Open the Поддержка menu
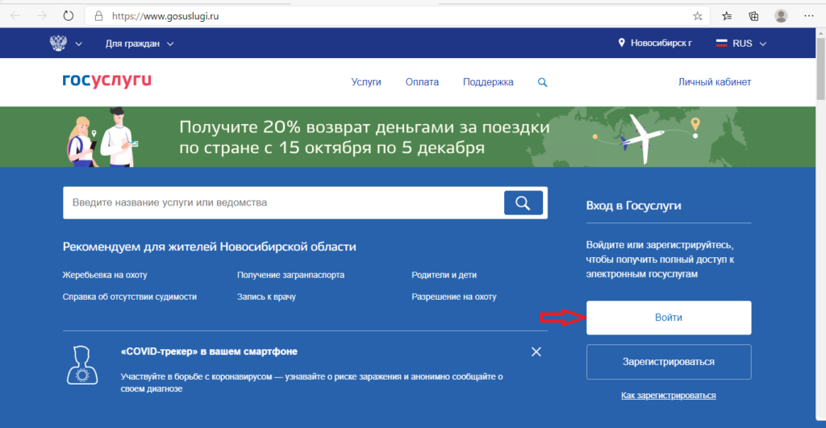The image size is (826, 428). 488,82
